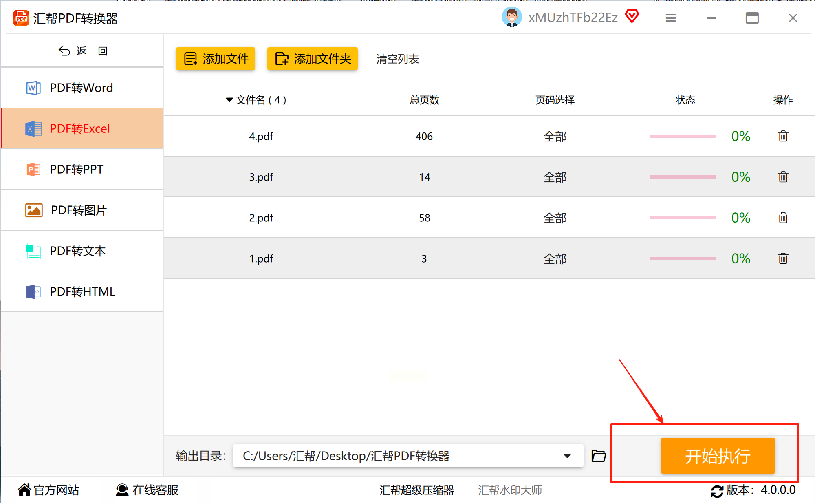815x503 pixels.
Task: Delete 1.pdf from the file list
Action: [x=783, y=258]
